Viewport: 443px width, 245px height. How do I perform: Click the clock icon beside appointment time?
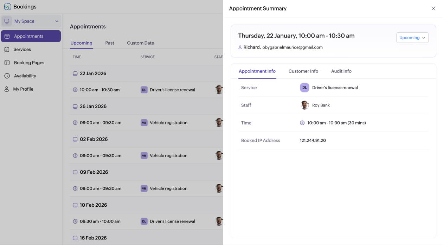[x=302, y=123]
